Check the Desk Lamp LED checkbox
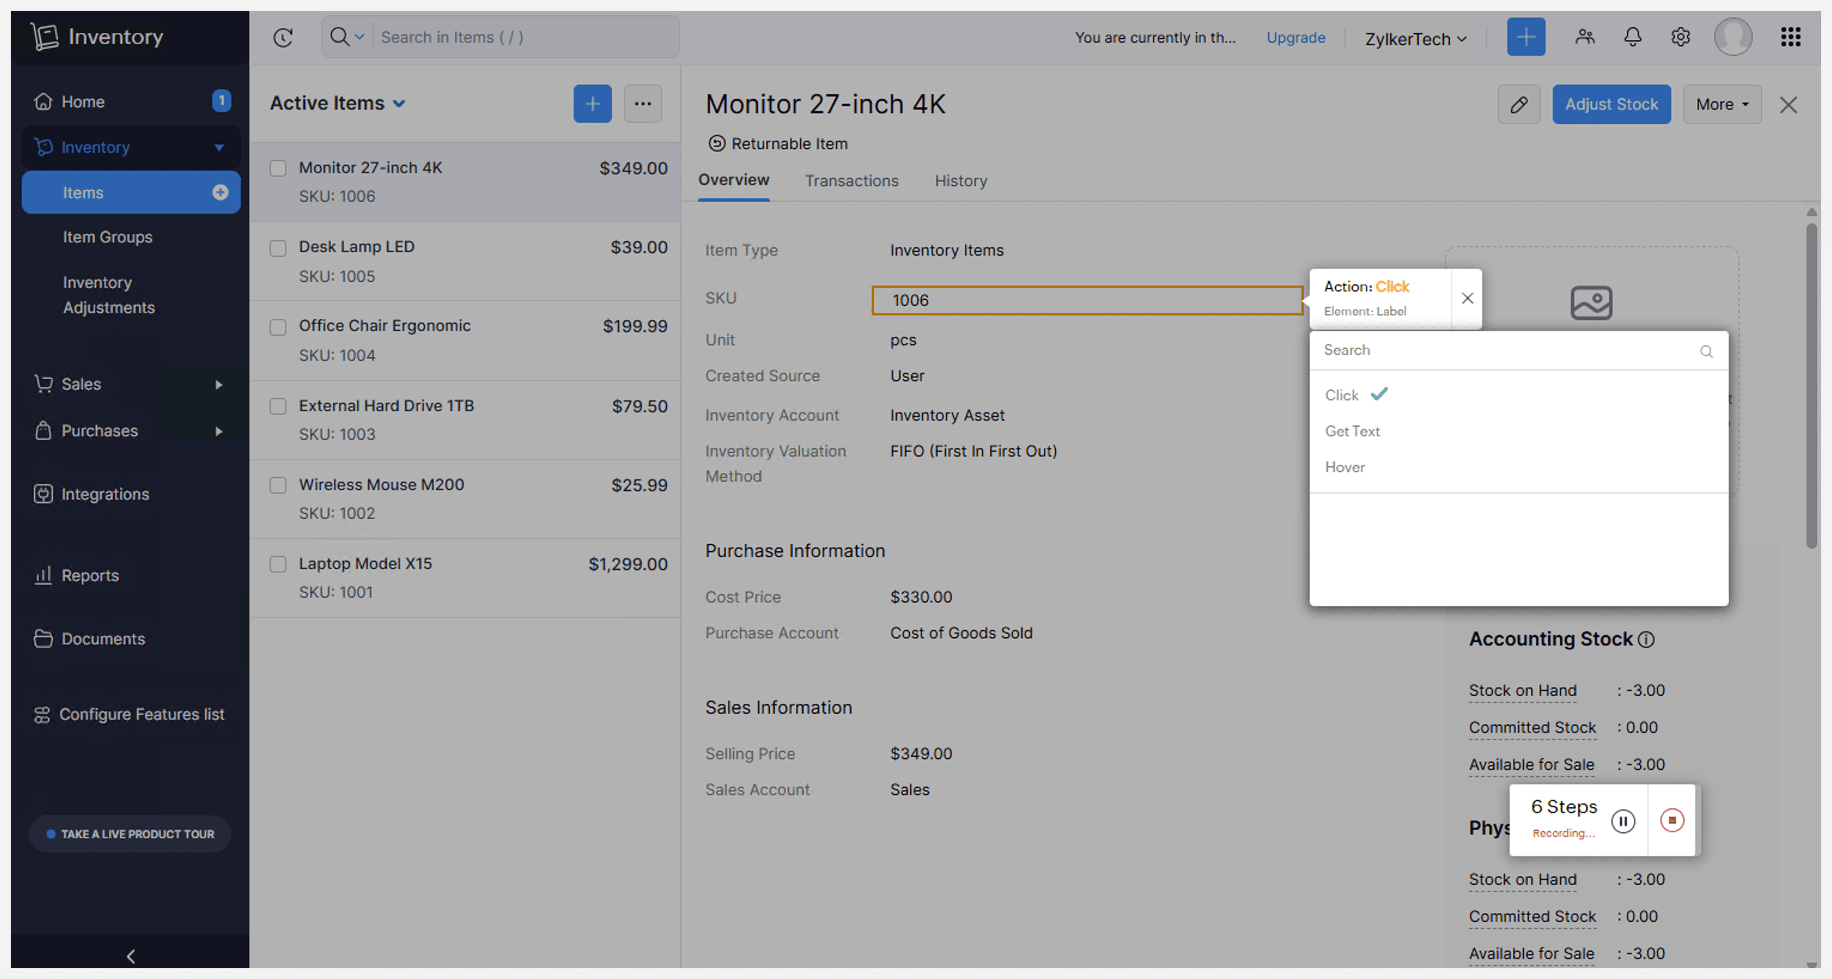This screenshot has width=1832, height=979. [278, 248]
